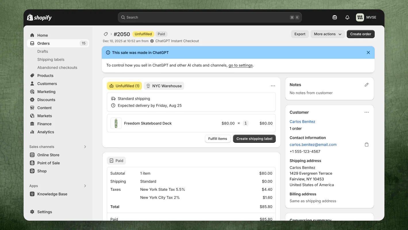Open Analytics with its chart icon
408x230 pixels.
[32, 132]
